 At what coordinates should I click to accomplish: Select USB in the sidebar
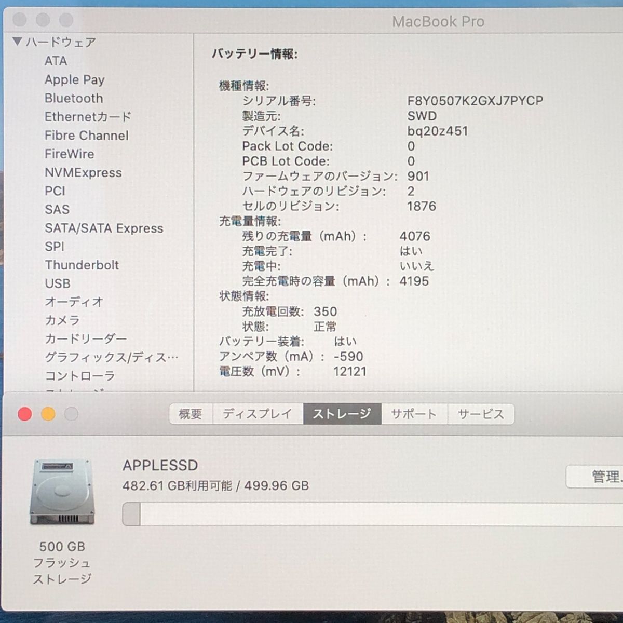(x=58, y=283)
